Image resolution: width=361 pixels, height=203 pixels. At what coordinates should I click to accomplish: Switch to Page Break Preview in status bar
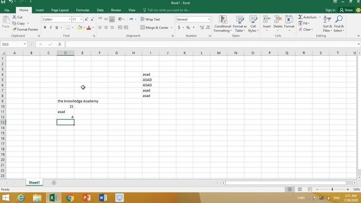(x=310, y=189)
